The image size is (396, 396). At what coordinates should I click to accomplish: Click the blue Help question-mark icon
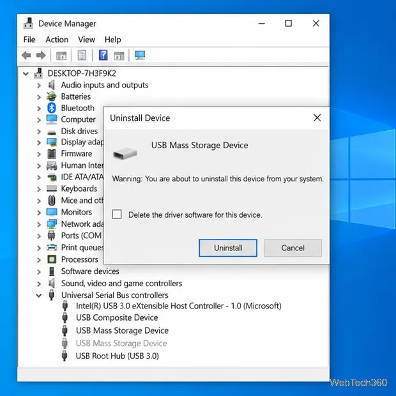pos(103,55)
